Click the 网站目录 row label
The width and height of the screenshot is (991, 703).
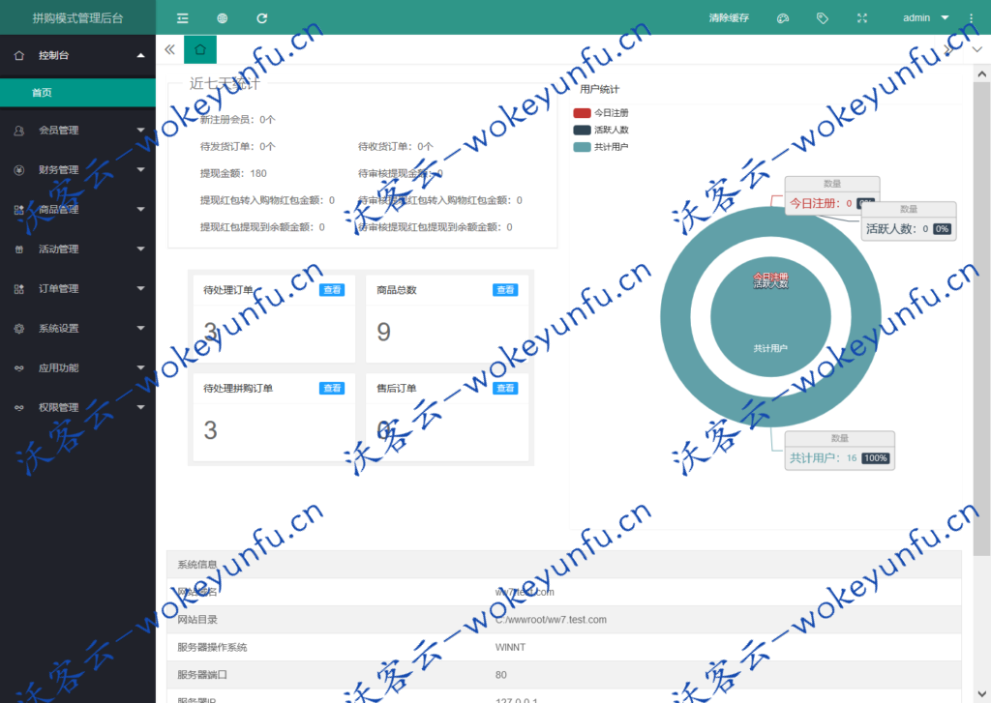[197, 620]
